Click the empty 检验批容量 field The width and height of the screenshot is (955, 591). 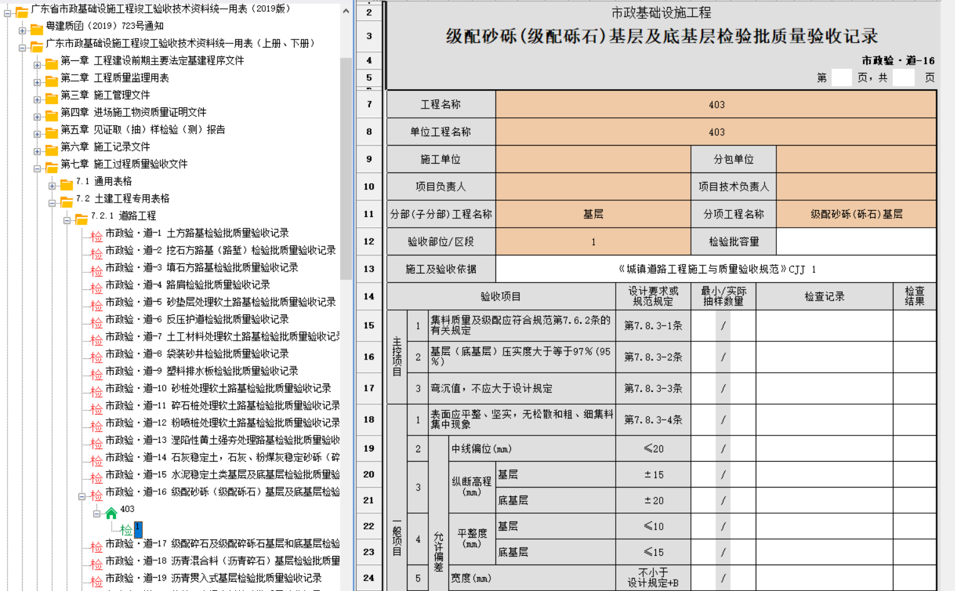click(857, 242)
